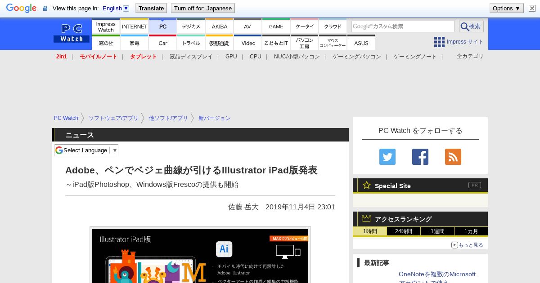This screenshot has width=540, height=283.
Task: Open the 全カテゴリ link
Action: [x=470, y=56]
